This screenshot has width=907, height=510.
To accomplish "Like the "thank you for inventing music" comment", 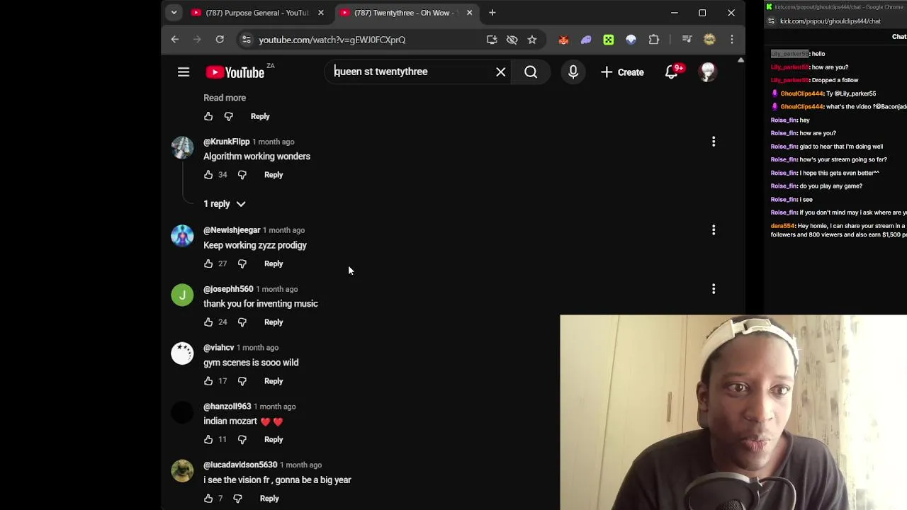I will [x=208, y=322].
